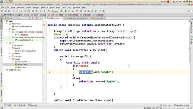Image resolution: width=193 pixels, height=109 pixels.
Task: Open the Maven Projects side panel
Action: 192,26
